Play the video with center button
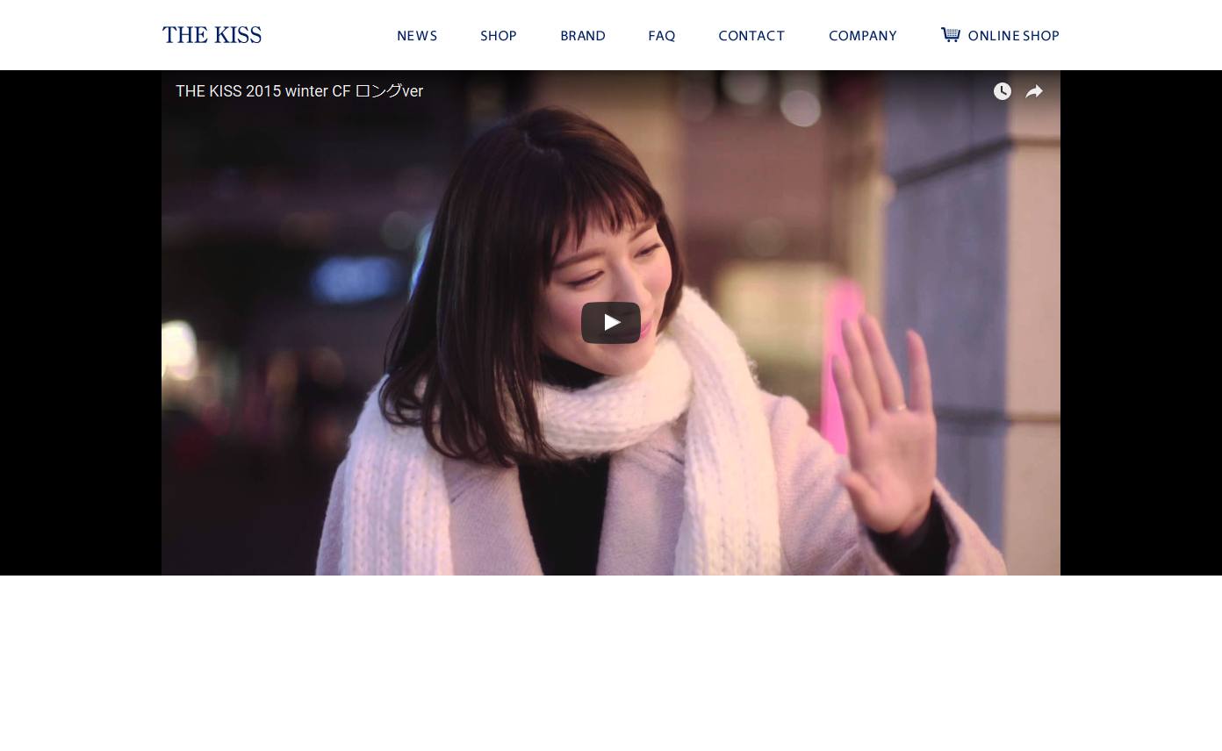The width and height of the screenshot is (1222, 751). (611, 323)
